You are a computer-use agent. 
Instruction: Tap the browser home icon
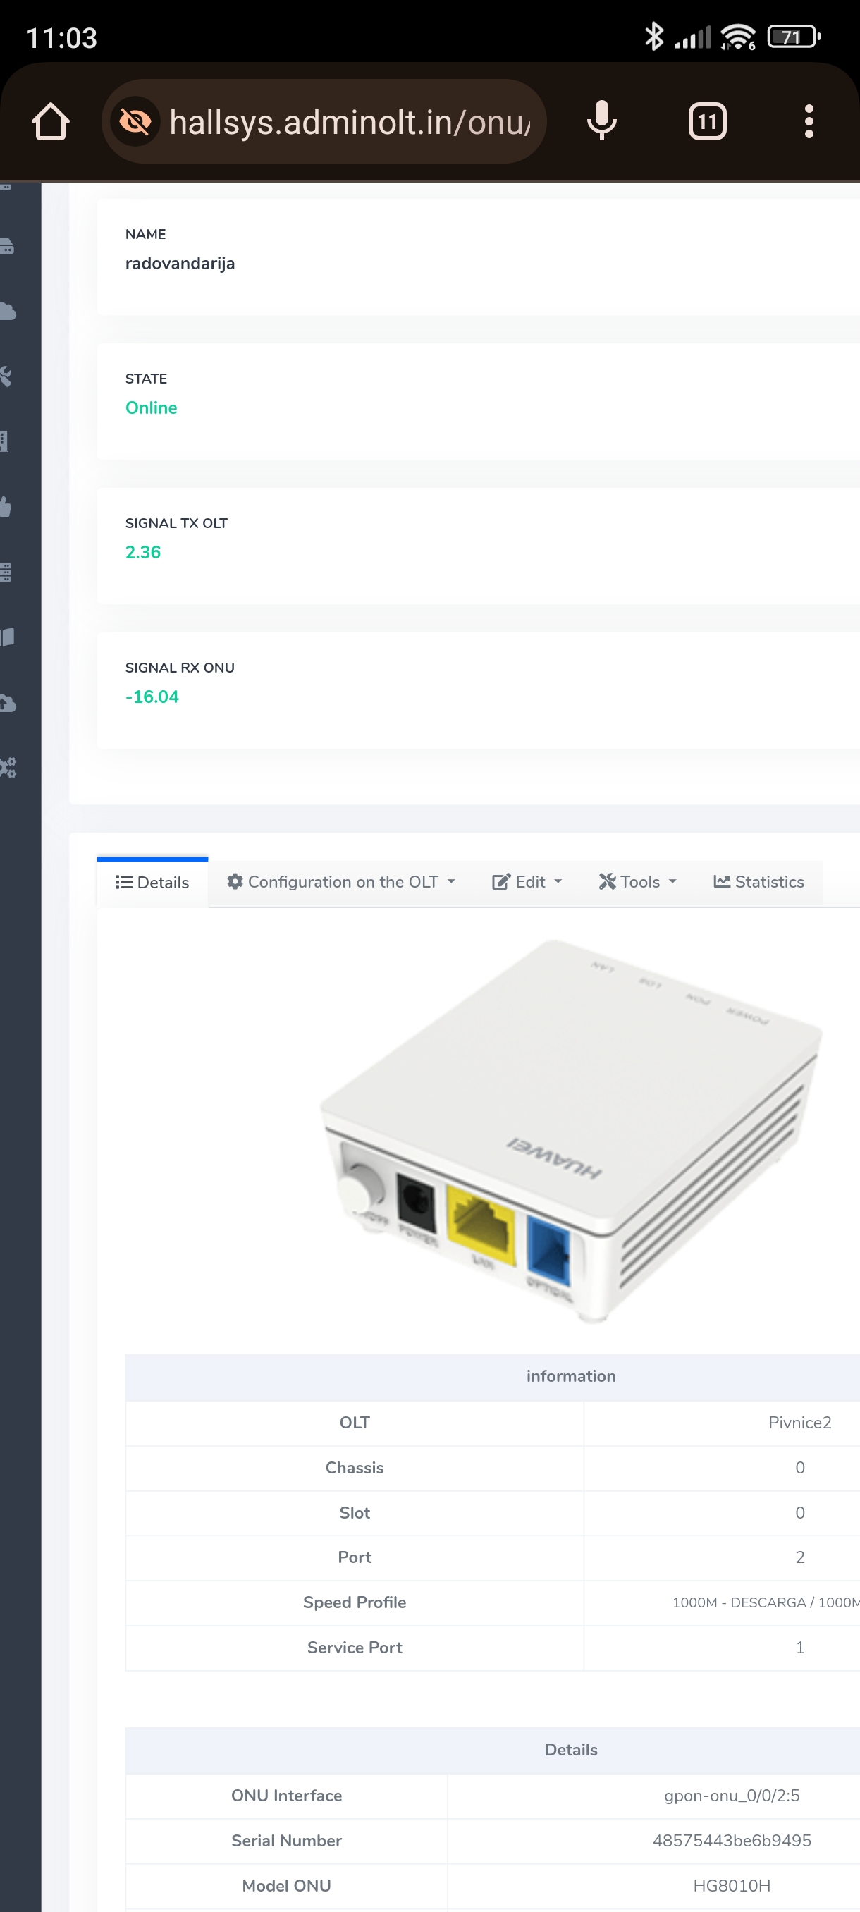point(51,122)
